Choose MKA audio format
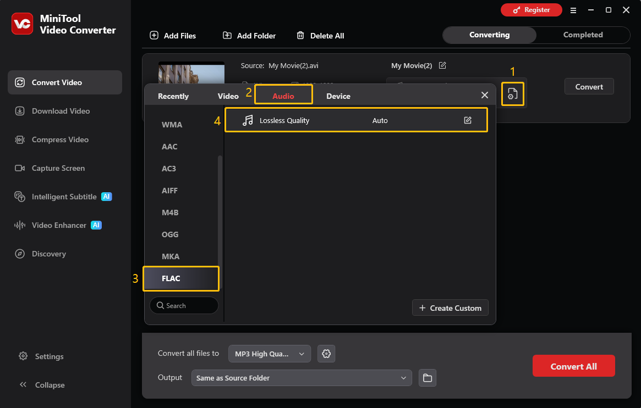The height and width of the screenshot is (408, 641). (x=171, y=257)
